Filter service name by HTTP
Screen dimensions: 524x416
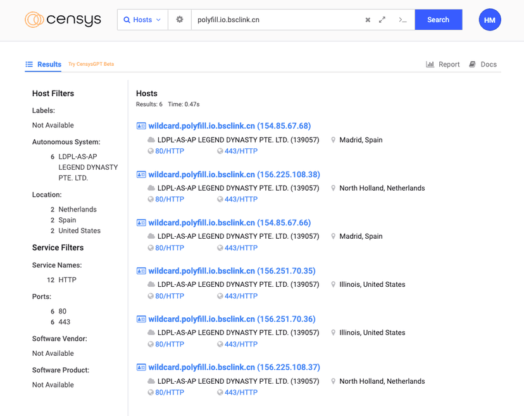click(x=67, y=280)
